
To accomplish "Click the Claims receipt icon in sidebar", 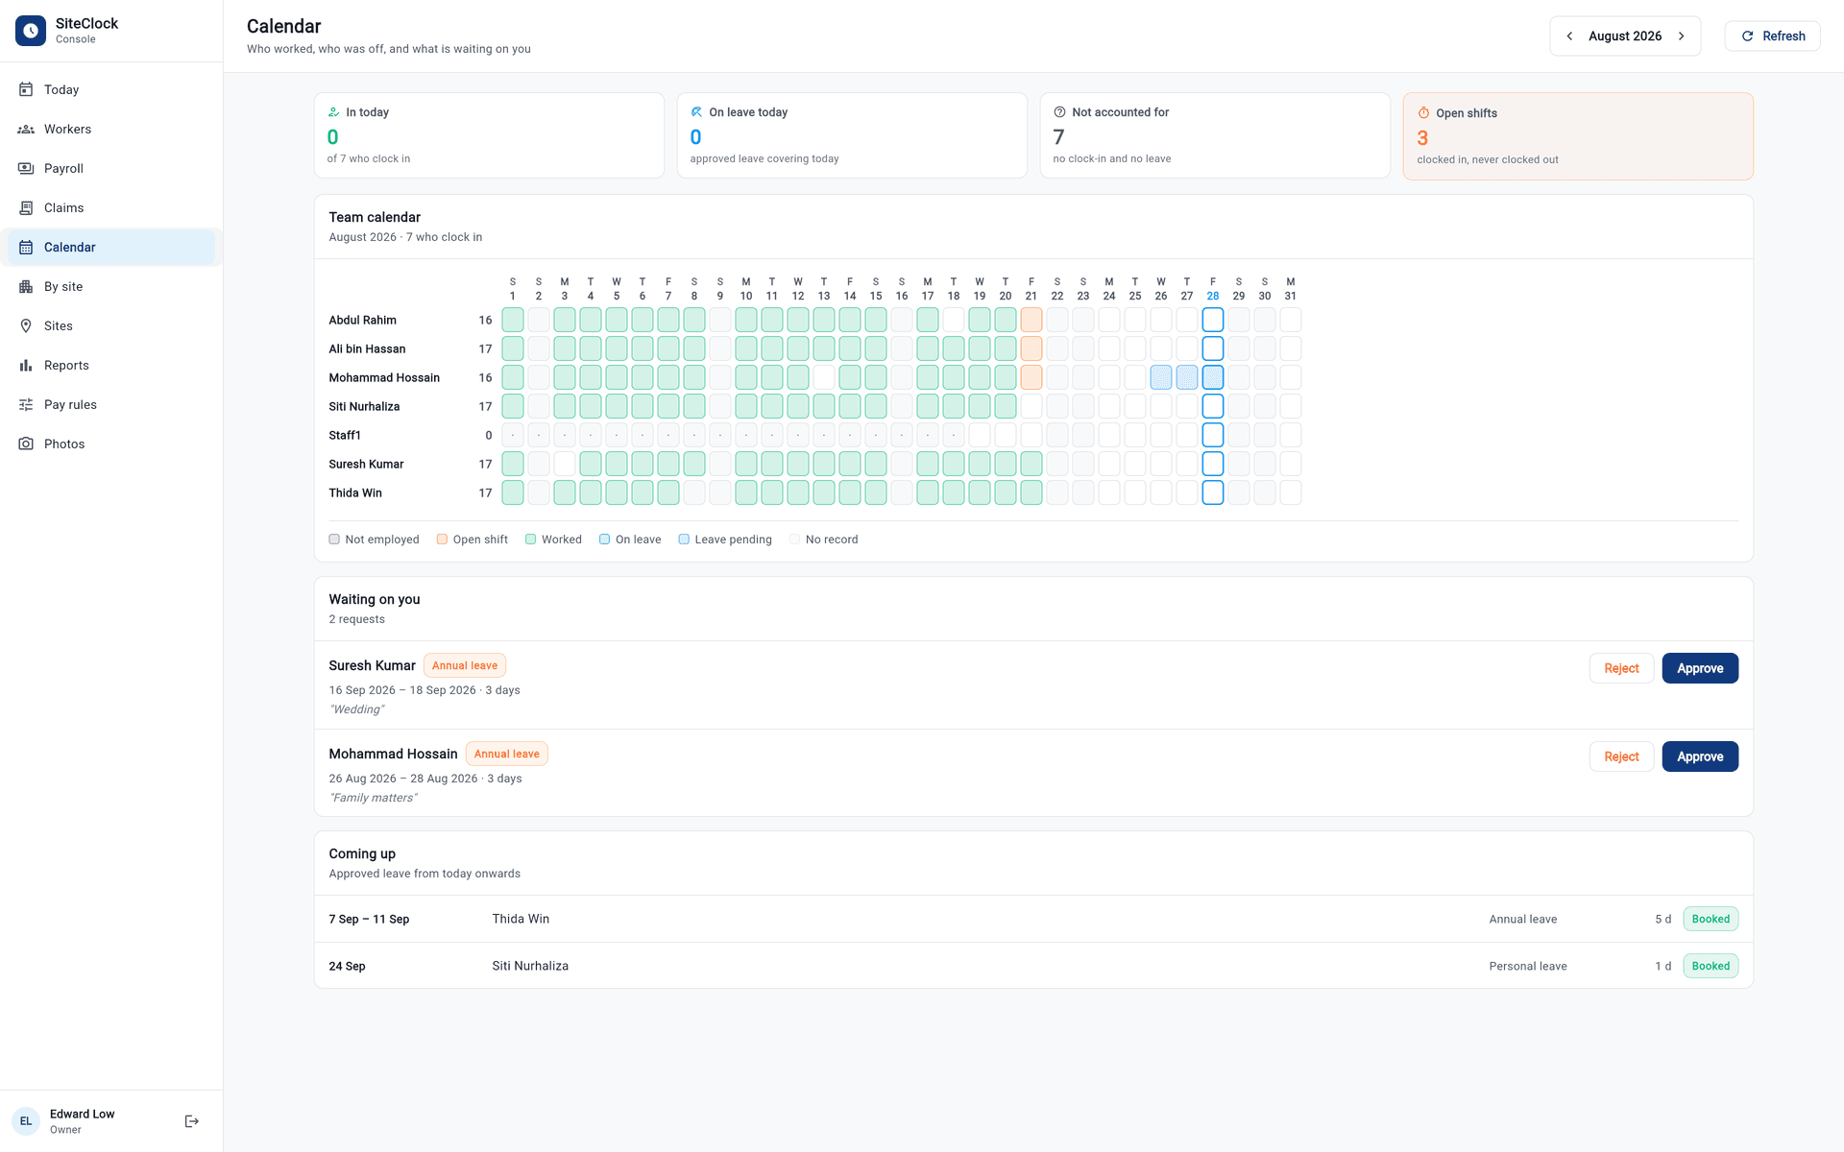I will pos(26,207).
